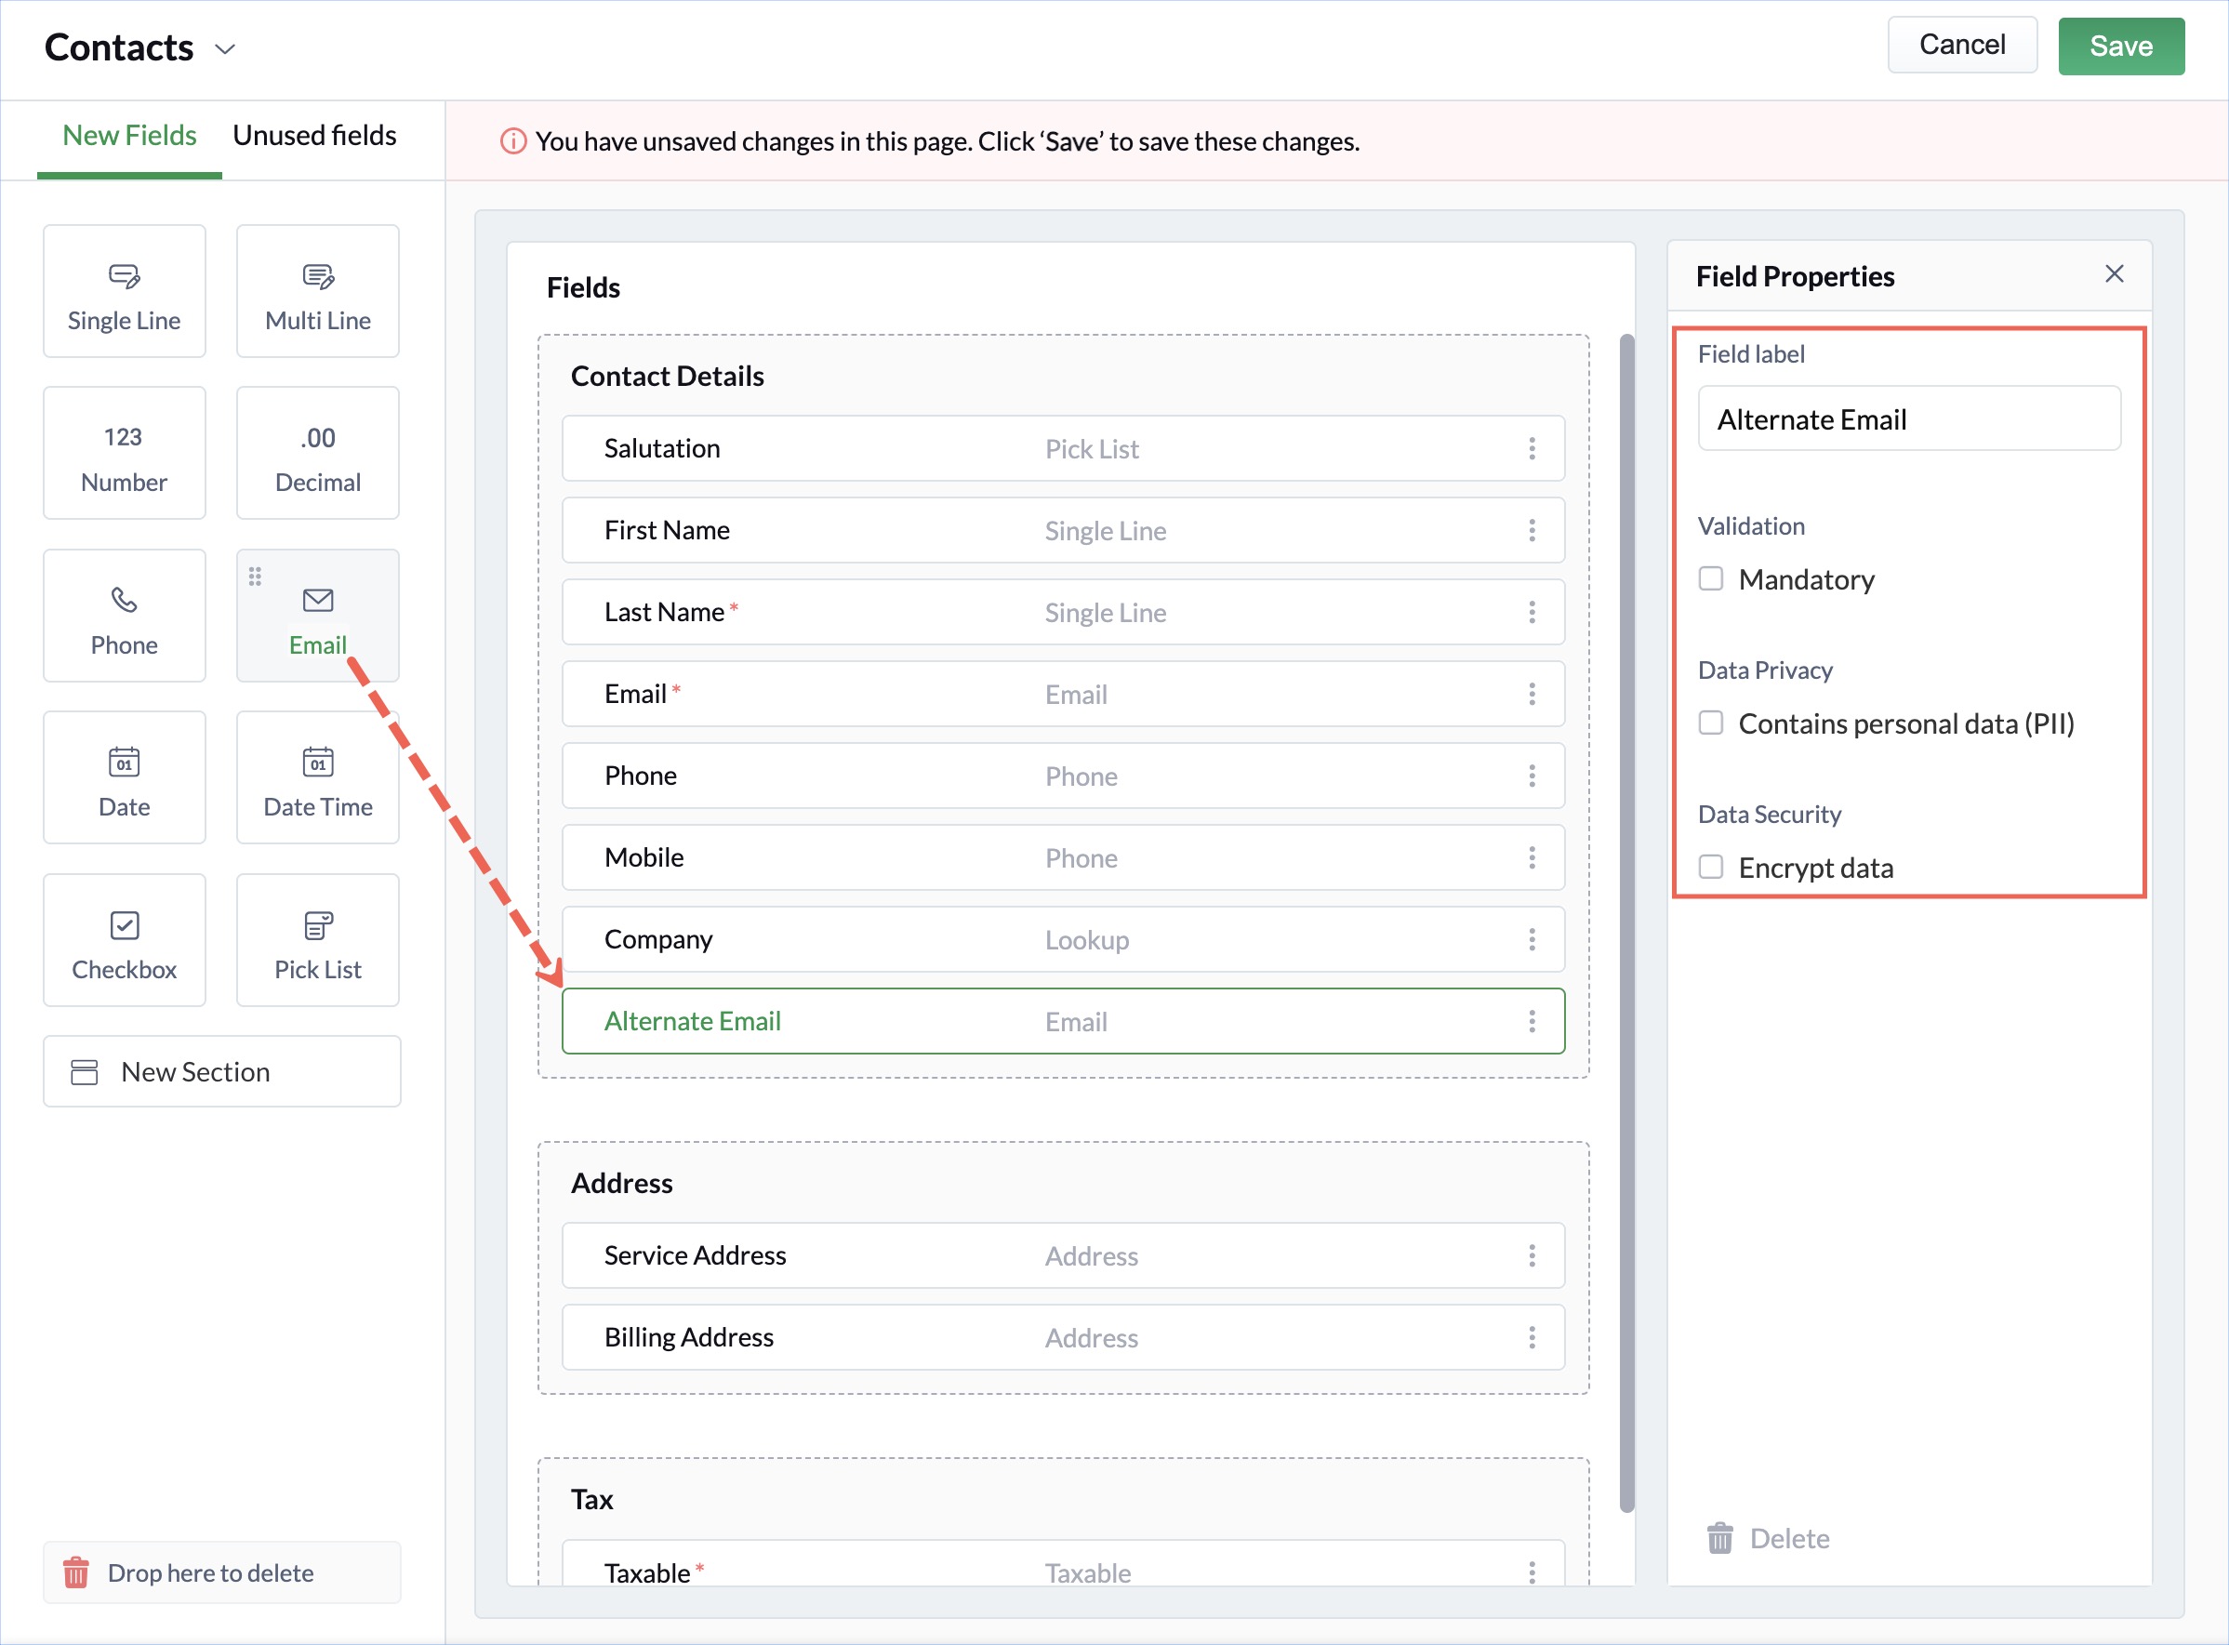Click the green Save button
The image size is (2229, 1645).
[x=2120, y=46]
